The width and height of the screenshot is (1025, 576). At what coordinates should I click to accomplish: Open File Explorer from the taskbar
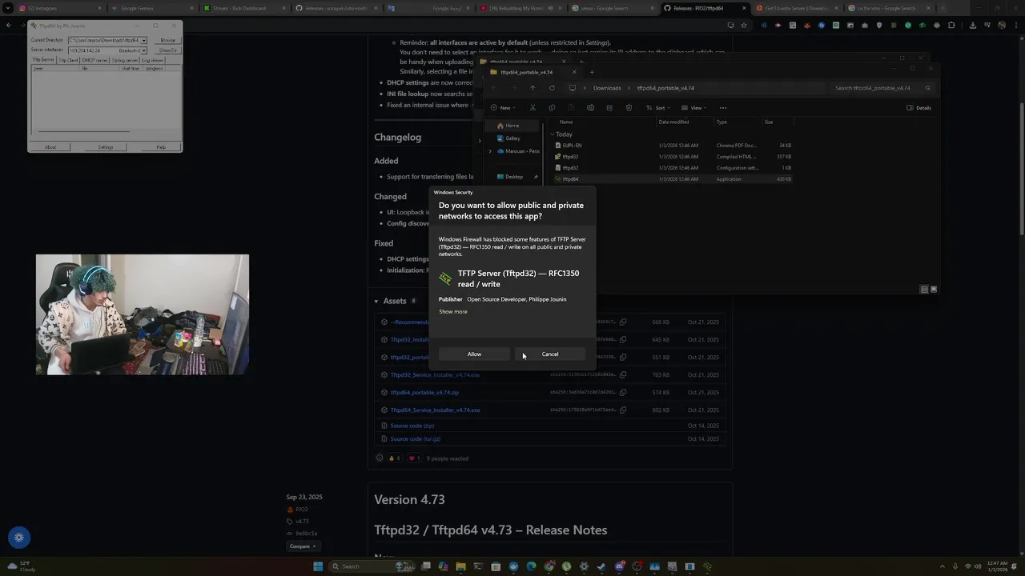(x=460, y=566)
